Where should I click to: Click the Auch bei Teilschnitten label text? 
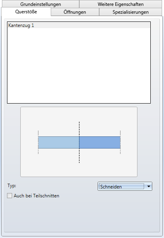36,196
